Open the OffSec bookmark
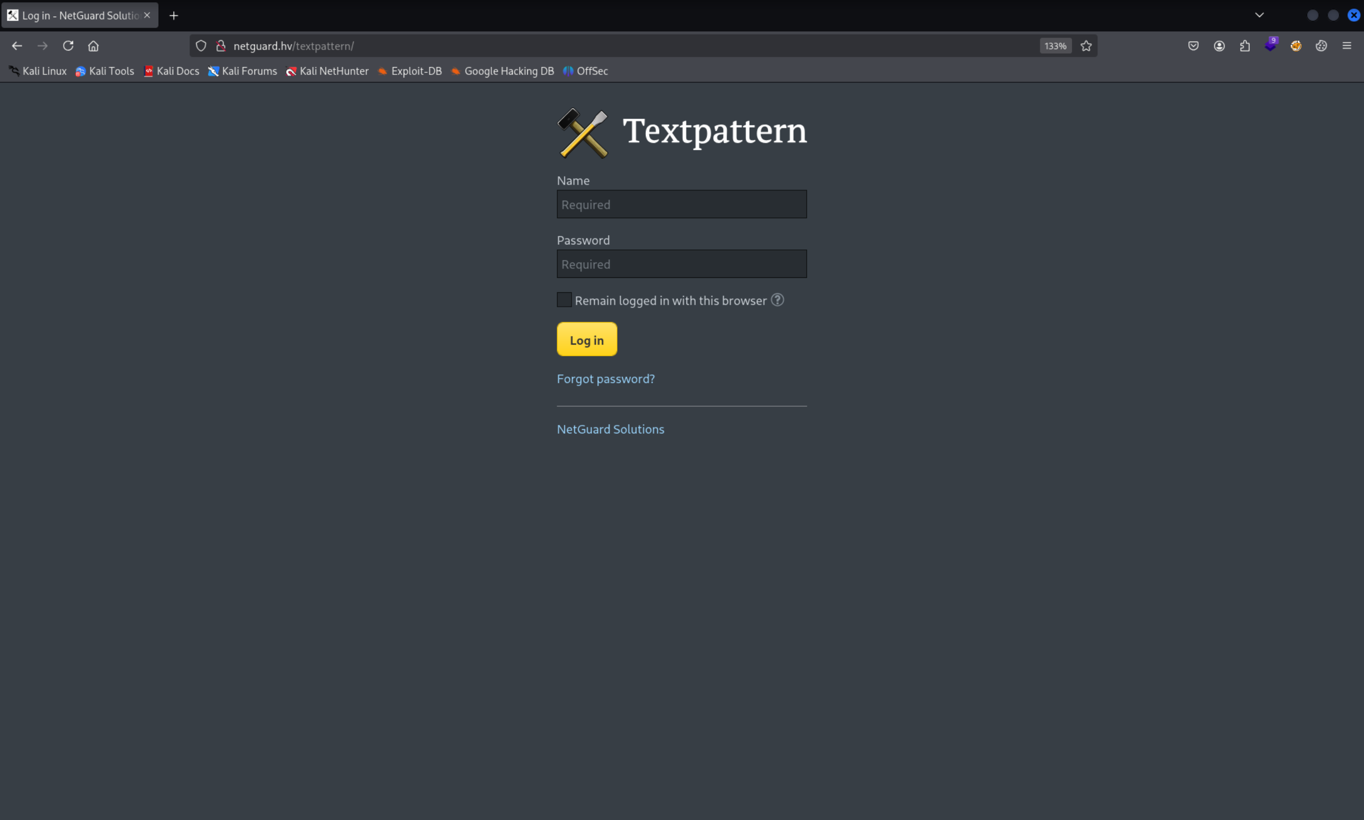Viewport: 1364px width, 820px height. click(585, 71)
